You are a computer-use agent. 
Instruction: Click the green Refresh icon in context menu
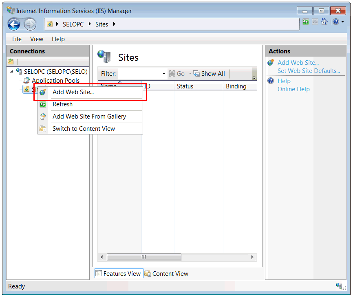43,104
